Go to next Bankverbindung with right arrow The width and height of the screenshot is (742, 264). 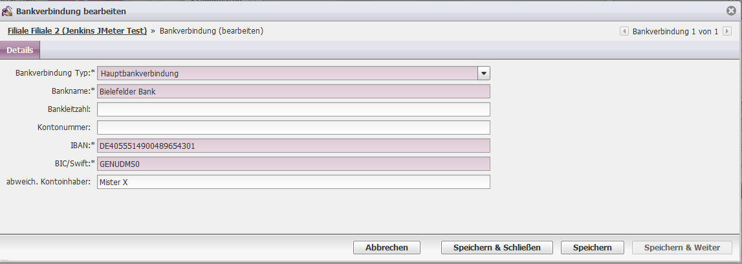[727, 31]
